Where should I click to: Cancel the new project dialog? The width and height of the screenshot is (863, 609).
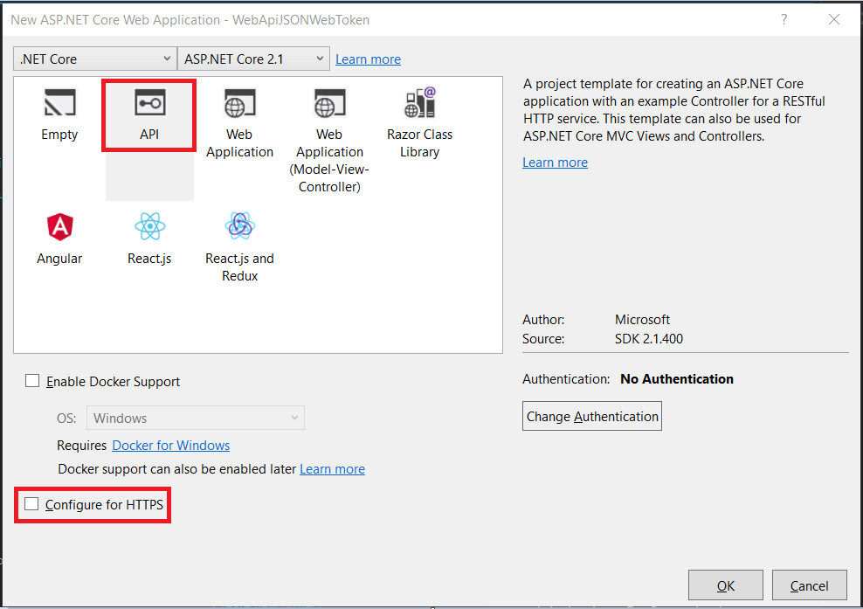click(809, 585)
